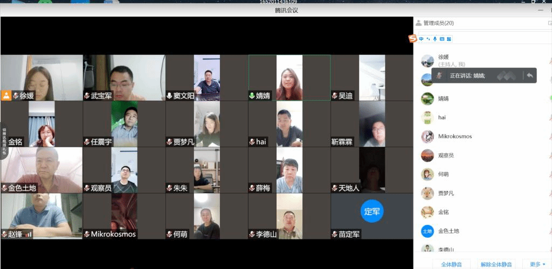Screen dimensions: 552x269
Task: Click the orange host badge on 徐媛's tile
Action: 6,96
